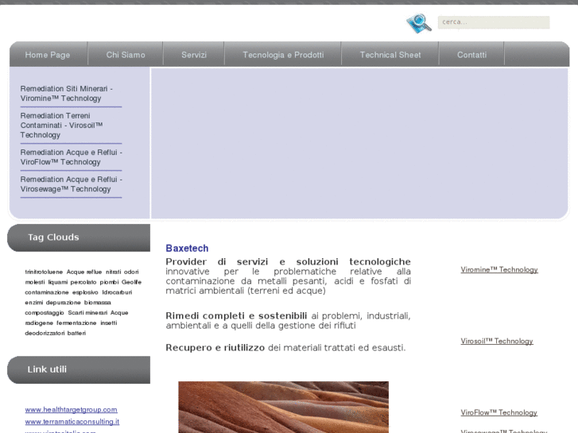
Task: Open Remediation Acque e Reflui ViroFlow link
Action: click(71, 157)
